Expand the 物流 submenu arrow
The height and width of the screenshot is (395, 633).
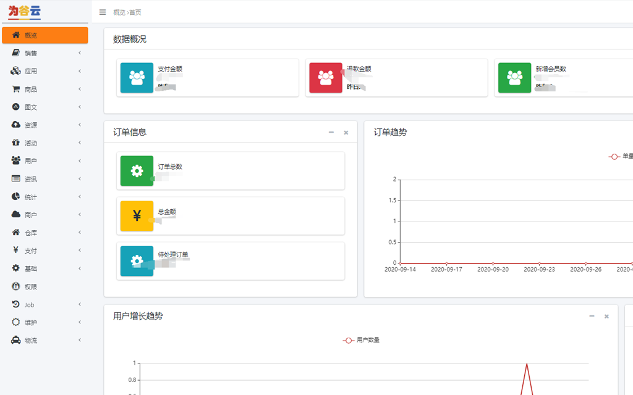(x=80, y=340)
